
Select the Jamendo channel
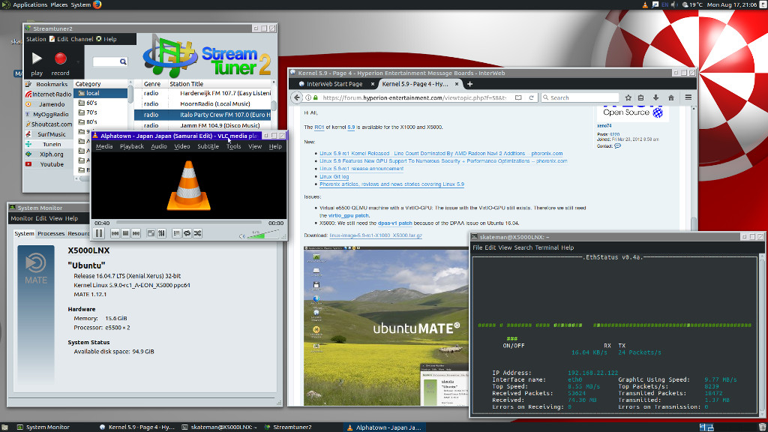click(48, 104)
